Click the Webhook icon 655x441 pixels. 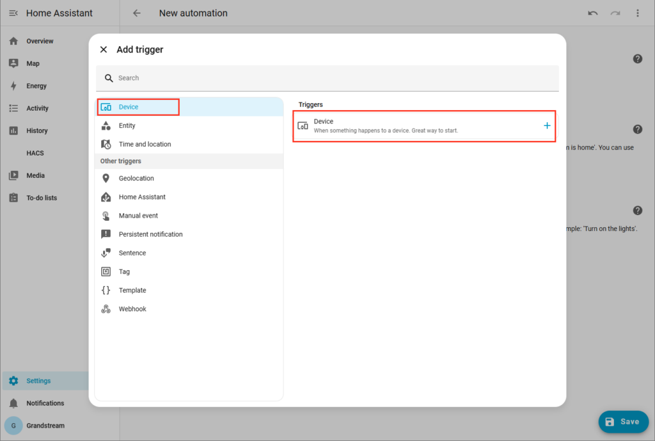[x=106, y=309]
